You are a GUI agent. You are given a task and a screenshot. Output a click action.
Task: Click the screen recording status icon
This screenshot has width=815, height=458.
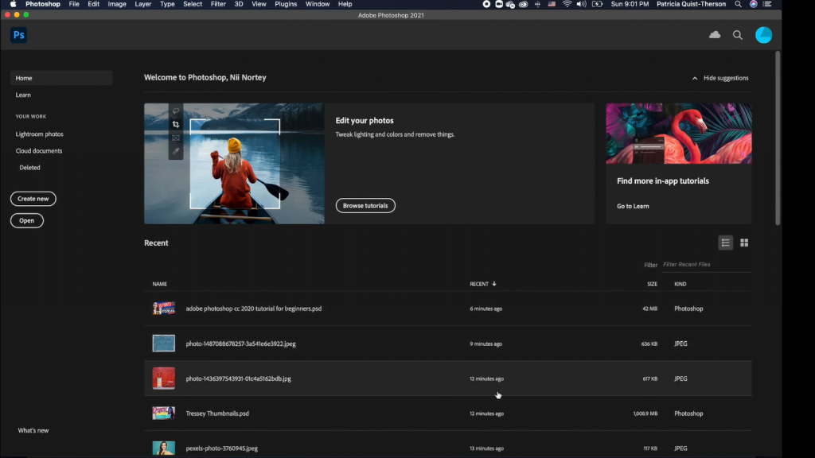point(486,4)
